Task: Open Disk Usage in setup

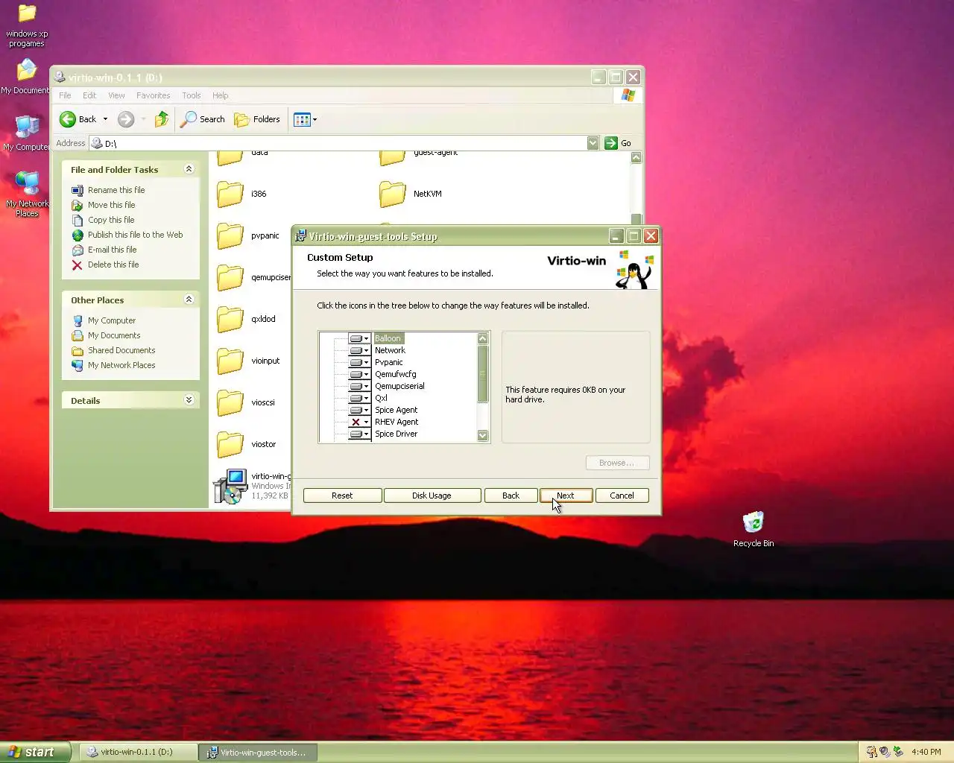Action: [432, 496]
